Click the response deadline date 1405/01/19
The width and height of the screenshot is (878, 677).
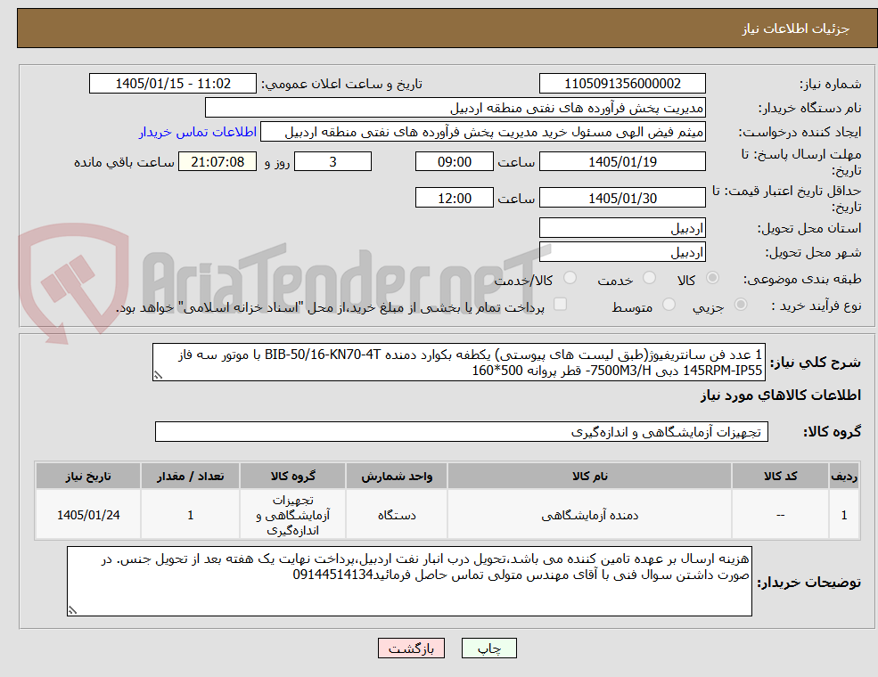pyautogui.click(x=622, y=162)
